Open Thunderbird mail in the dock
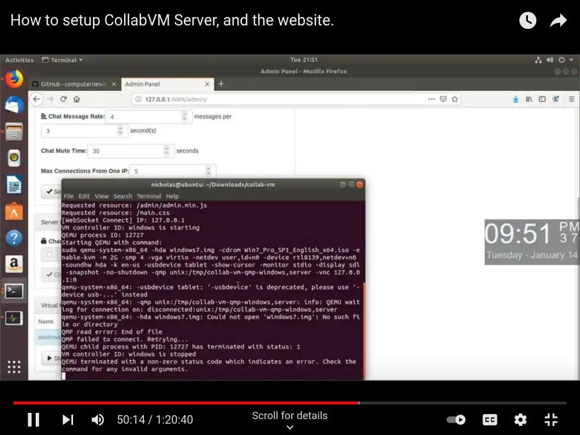 point(14,105)
